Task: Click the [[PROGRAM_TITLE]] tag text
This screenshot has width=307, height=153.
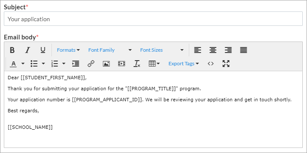Action: point(151,89)
